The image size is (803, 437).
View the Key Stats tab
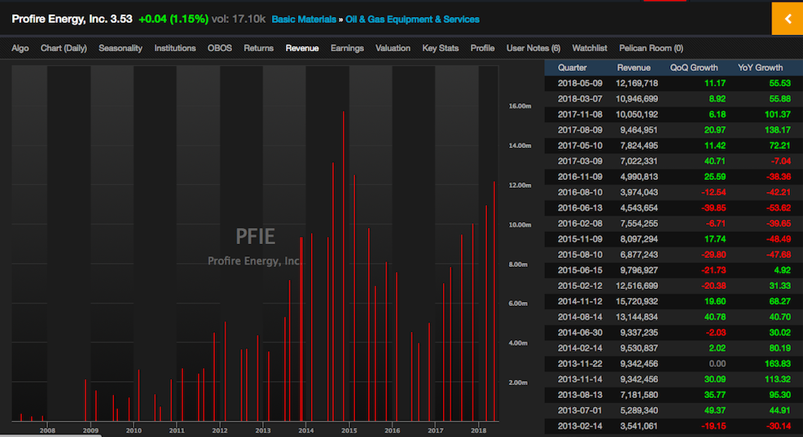coord(441,48)
